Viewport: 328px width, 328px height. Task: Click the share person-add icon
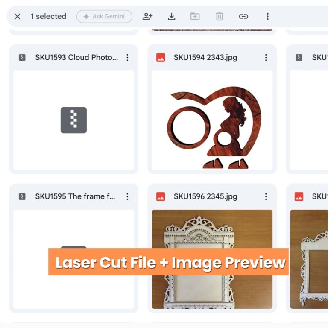pos(147,16)
